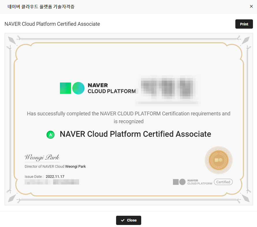Click 'Director of NAVER Cloud Weongi Park' line
257x227 pixels.
(55, 167)
